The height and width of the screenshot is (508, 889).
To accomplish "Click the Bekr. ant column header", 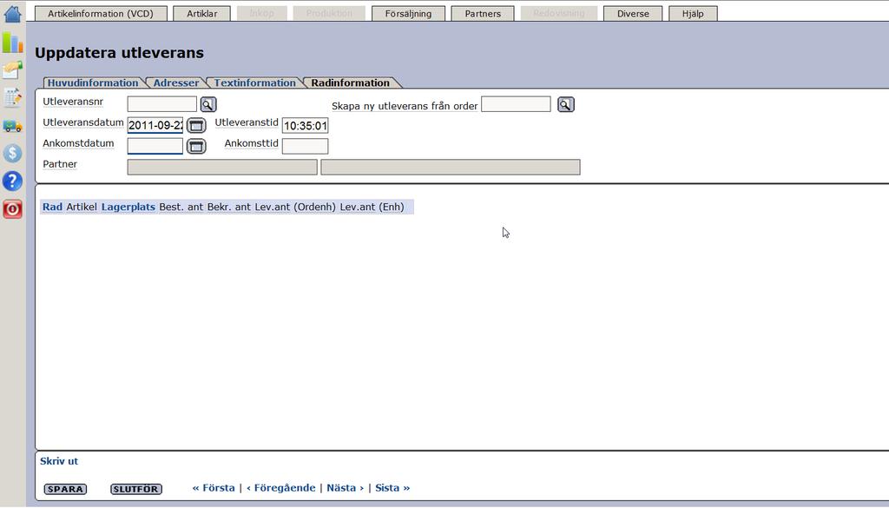I will (228, 207).
